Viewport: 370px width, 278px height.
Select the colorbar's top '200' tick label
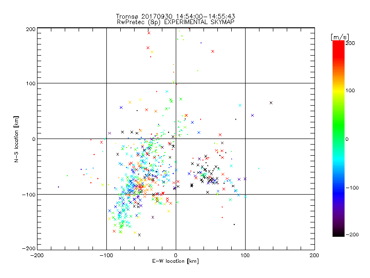click(350, 43)
